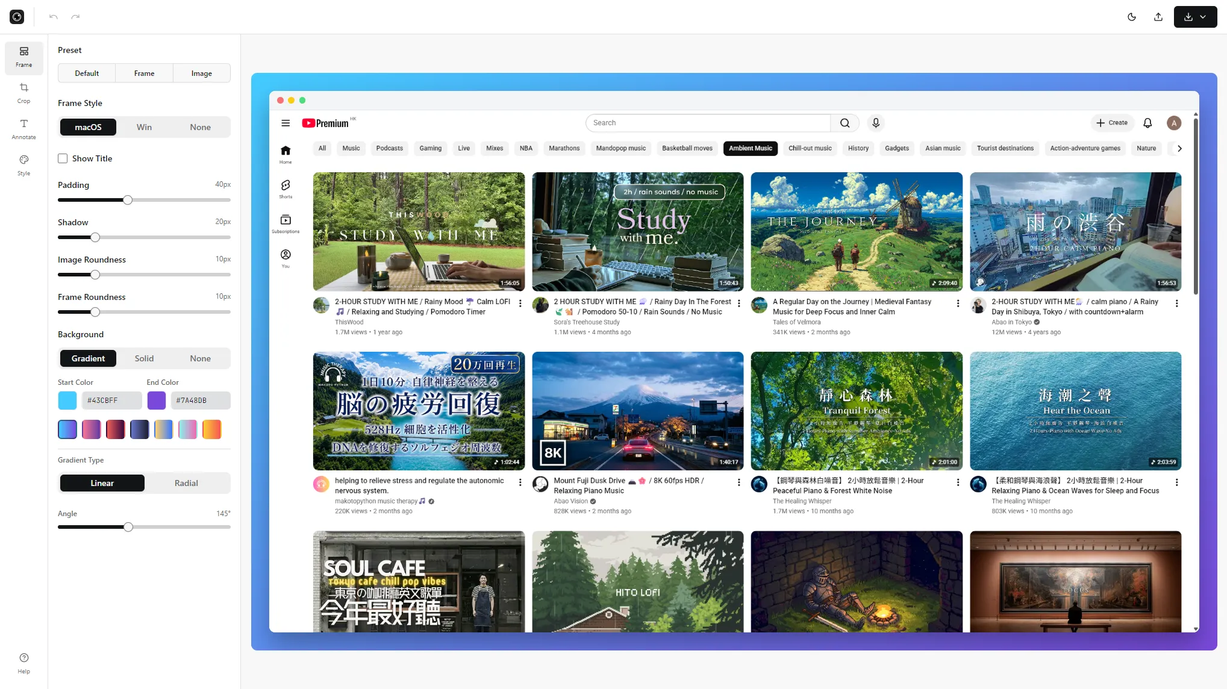Switch frame style to Win
The width and height of the screenshot is (1227, 689).
click(144, 127)
